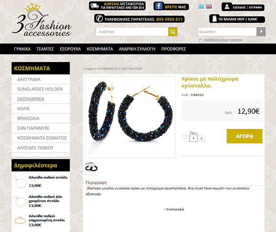The width and height of the screenshot is (276, 232).
Task: Focus the Αναζήτηση search input field
Action: 132,32
